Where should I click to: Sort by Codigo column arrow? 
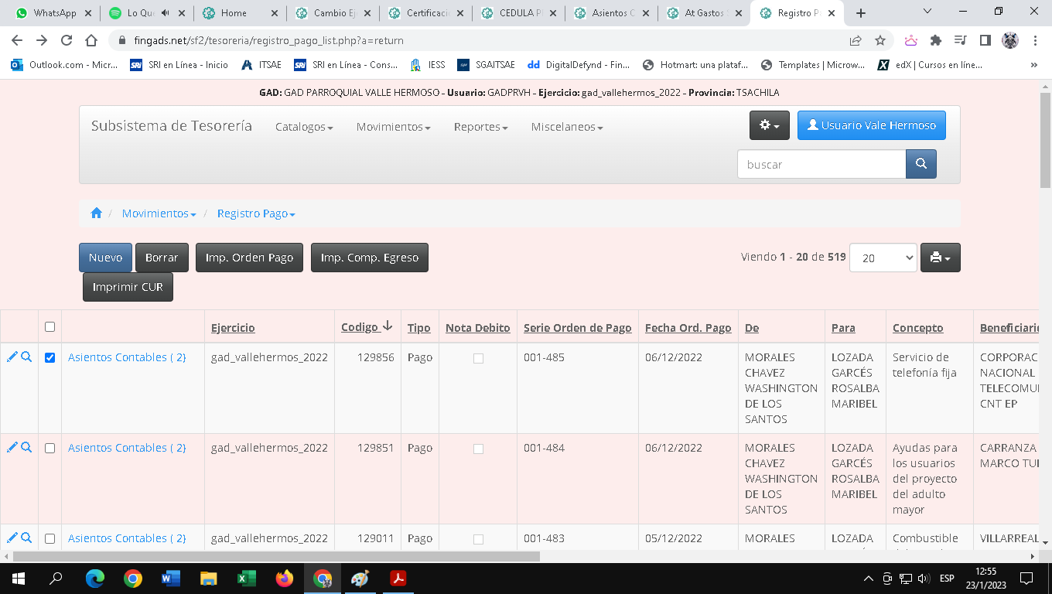point(388,327)
